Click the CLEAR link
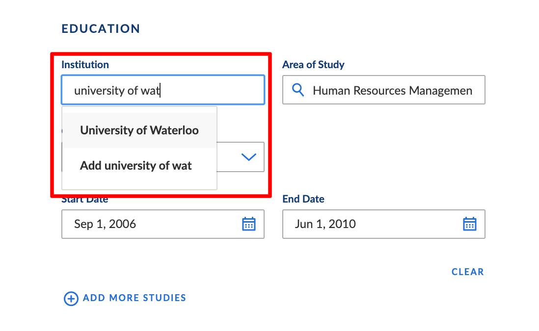The image size is (539, 331). (x=467, y=272)
